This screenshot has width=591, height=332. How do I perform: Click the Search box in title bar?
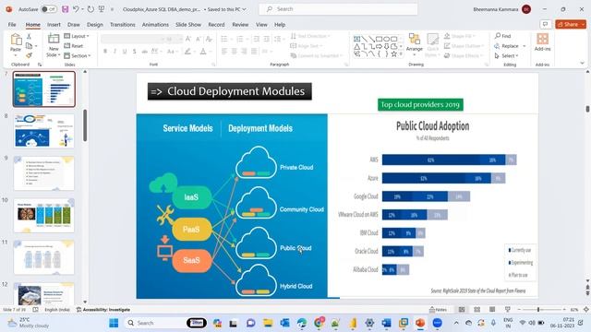[x=338, y=9]
